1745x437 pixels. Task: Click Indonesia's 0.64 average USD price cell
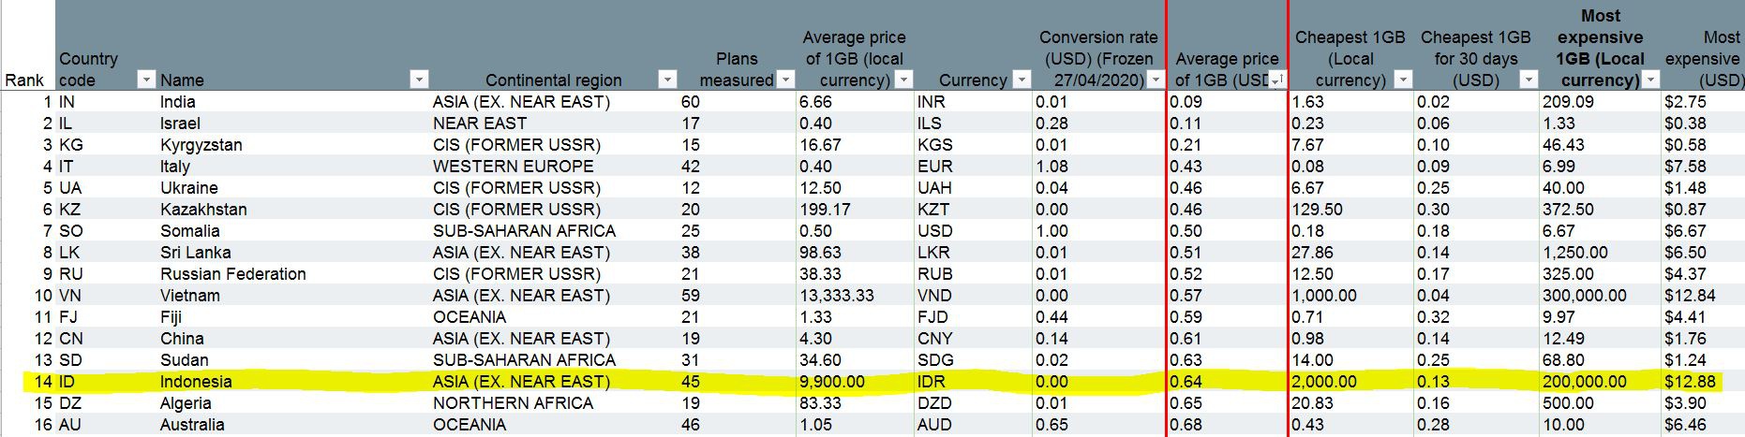(1186, 382)
